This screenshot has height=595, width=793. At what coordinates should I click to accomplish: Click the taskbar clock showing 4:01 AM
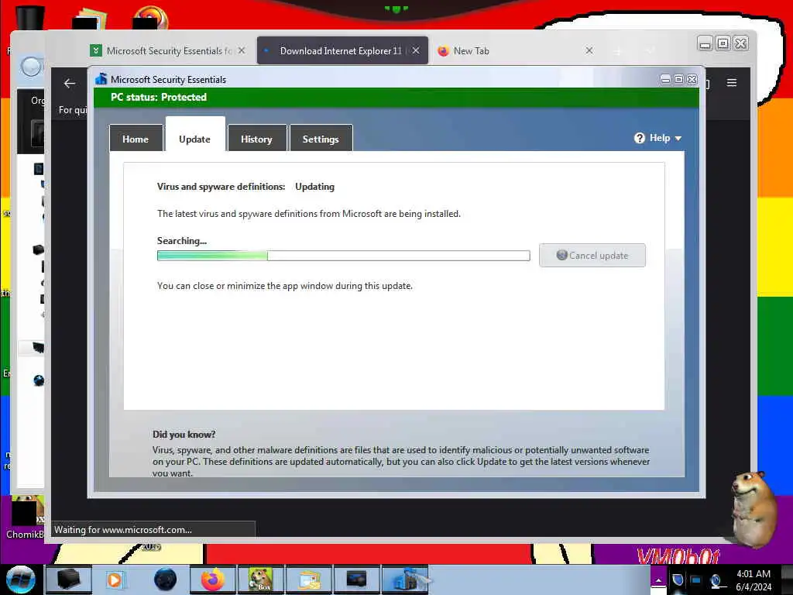(754, 580)
